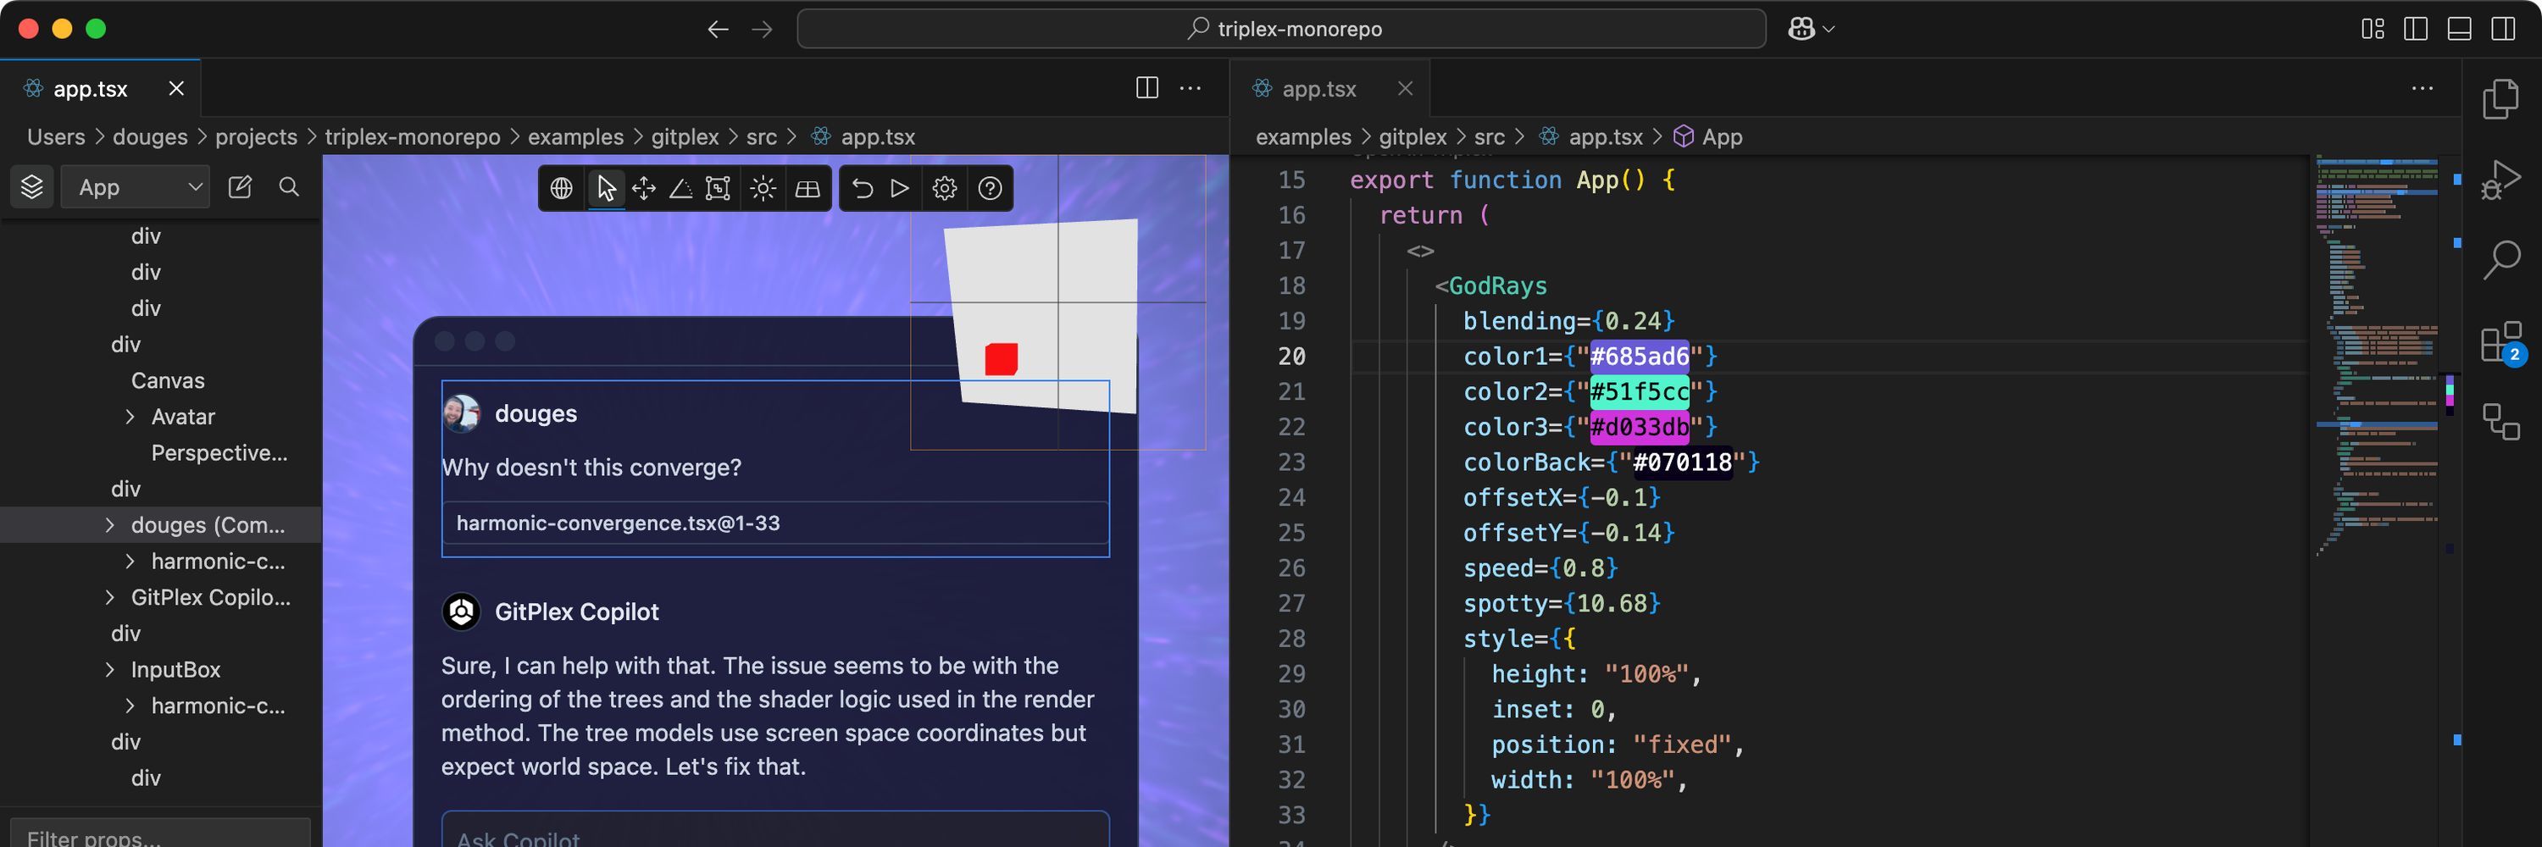This screenshot has height=847, width=2542.
Task: Click the Filter props field
Action: tap(161, 833)
